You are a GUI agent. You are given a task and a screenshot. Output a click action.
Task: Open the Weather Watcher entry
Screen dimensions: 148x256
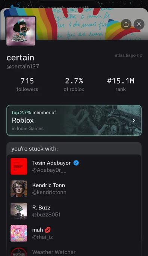click(x=74, y=251)
